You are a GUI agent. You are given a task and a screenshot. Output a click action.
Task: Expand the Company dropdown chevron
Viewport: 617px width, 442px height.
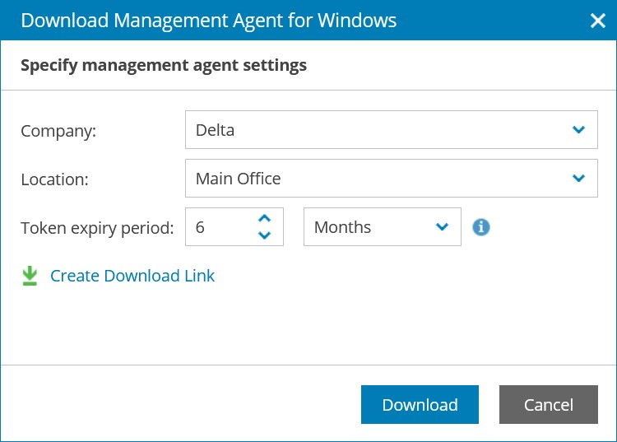point(579,130)
